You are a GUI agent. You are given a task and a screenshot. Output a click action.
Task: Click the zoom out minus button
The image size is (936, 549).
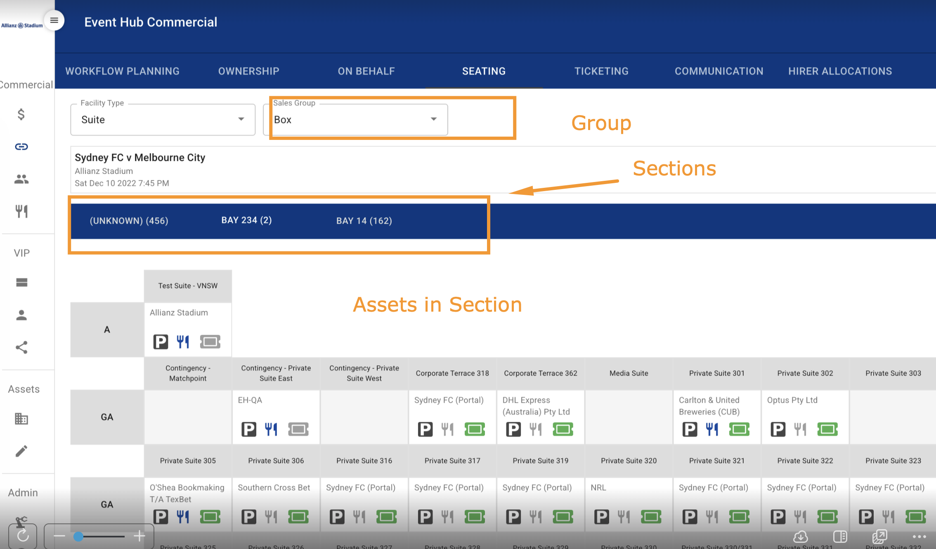(59, 536)
